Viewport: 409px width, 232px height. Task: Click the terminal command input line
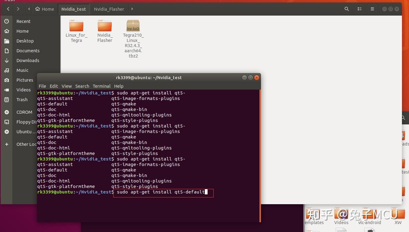click(163, 192)
